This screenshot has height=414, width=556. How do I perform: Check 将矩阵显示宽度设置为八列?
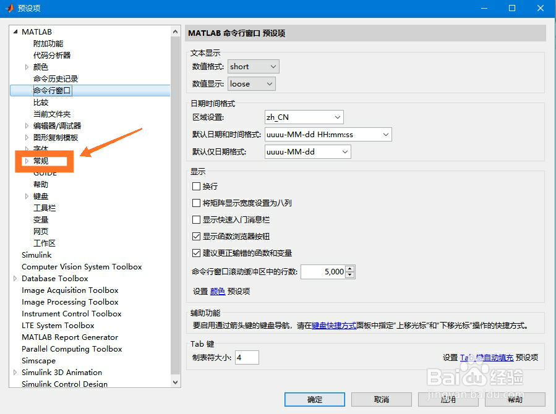click(x=197, y=203)
